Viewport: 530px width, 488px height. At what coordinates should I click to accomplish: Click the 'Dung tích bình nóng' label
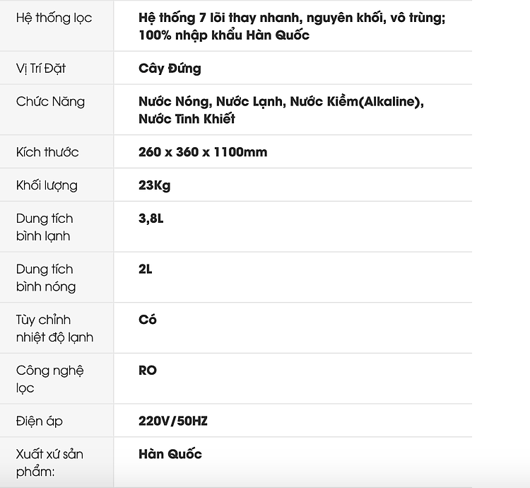(x=45, y=278)
